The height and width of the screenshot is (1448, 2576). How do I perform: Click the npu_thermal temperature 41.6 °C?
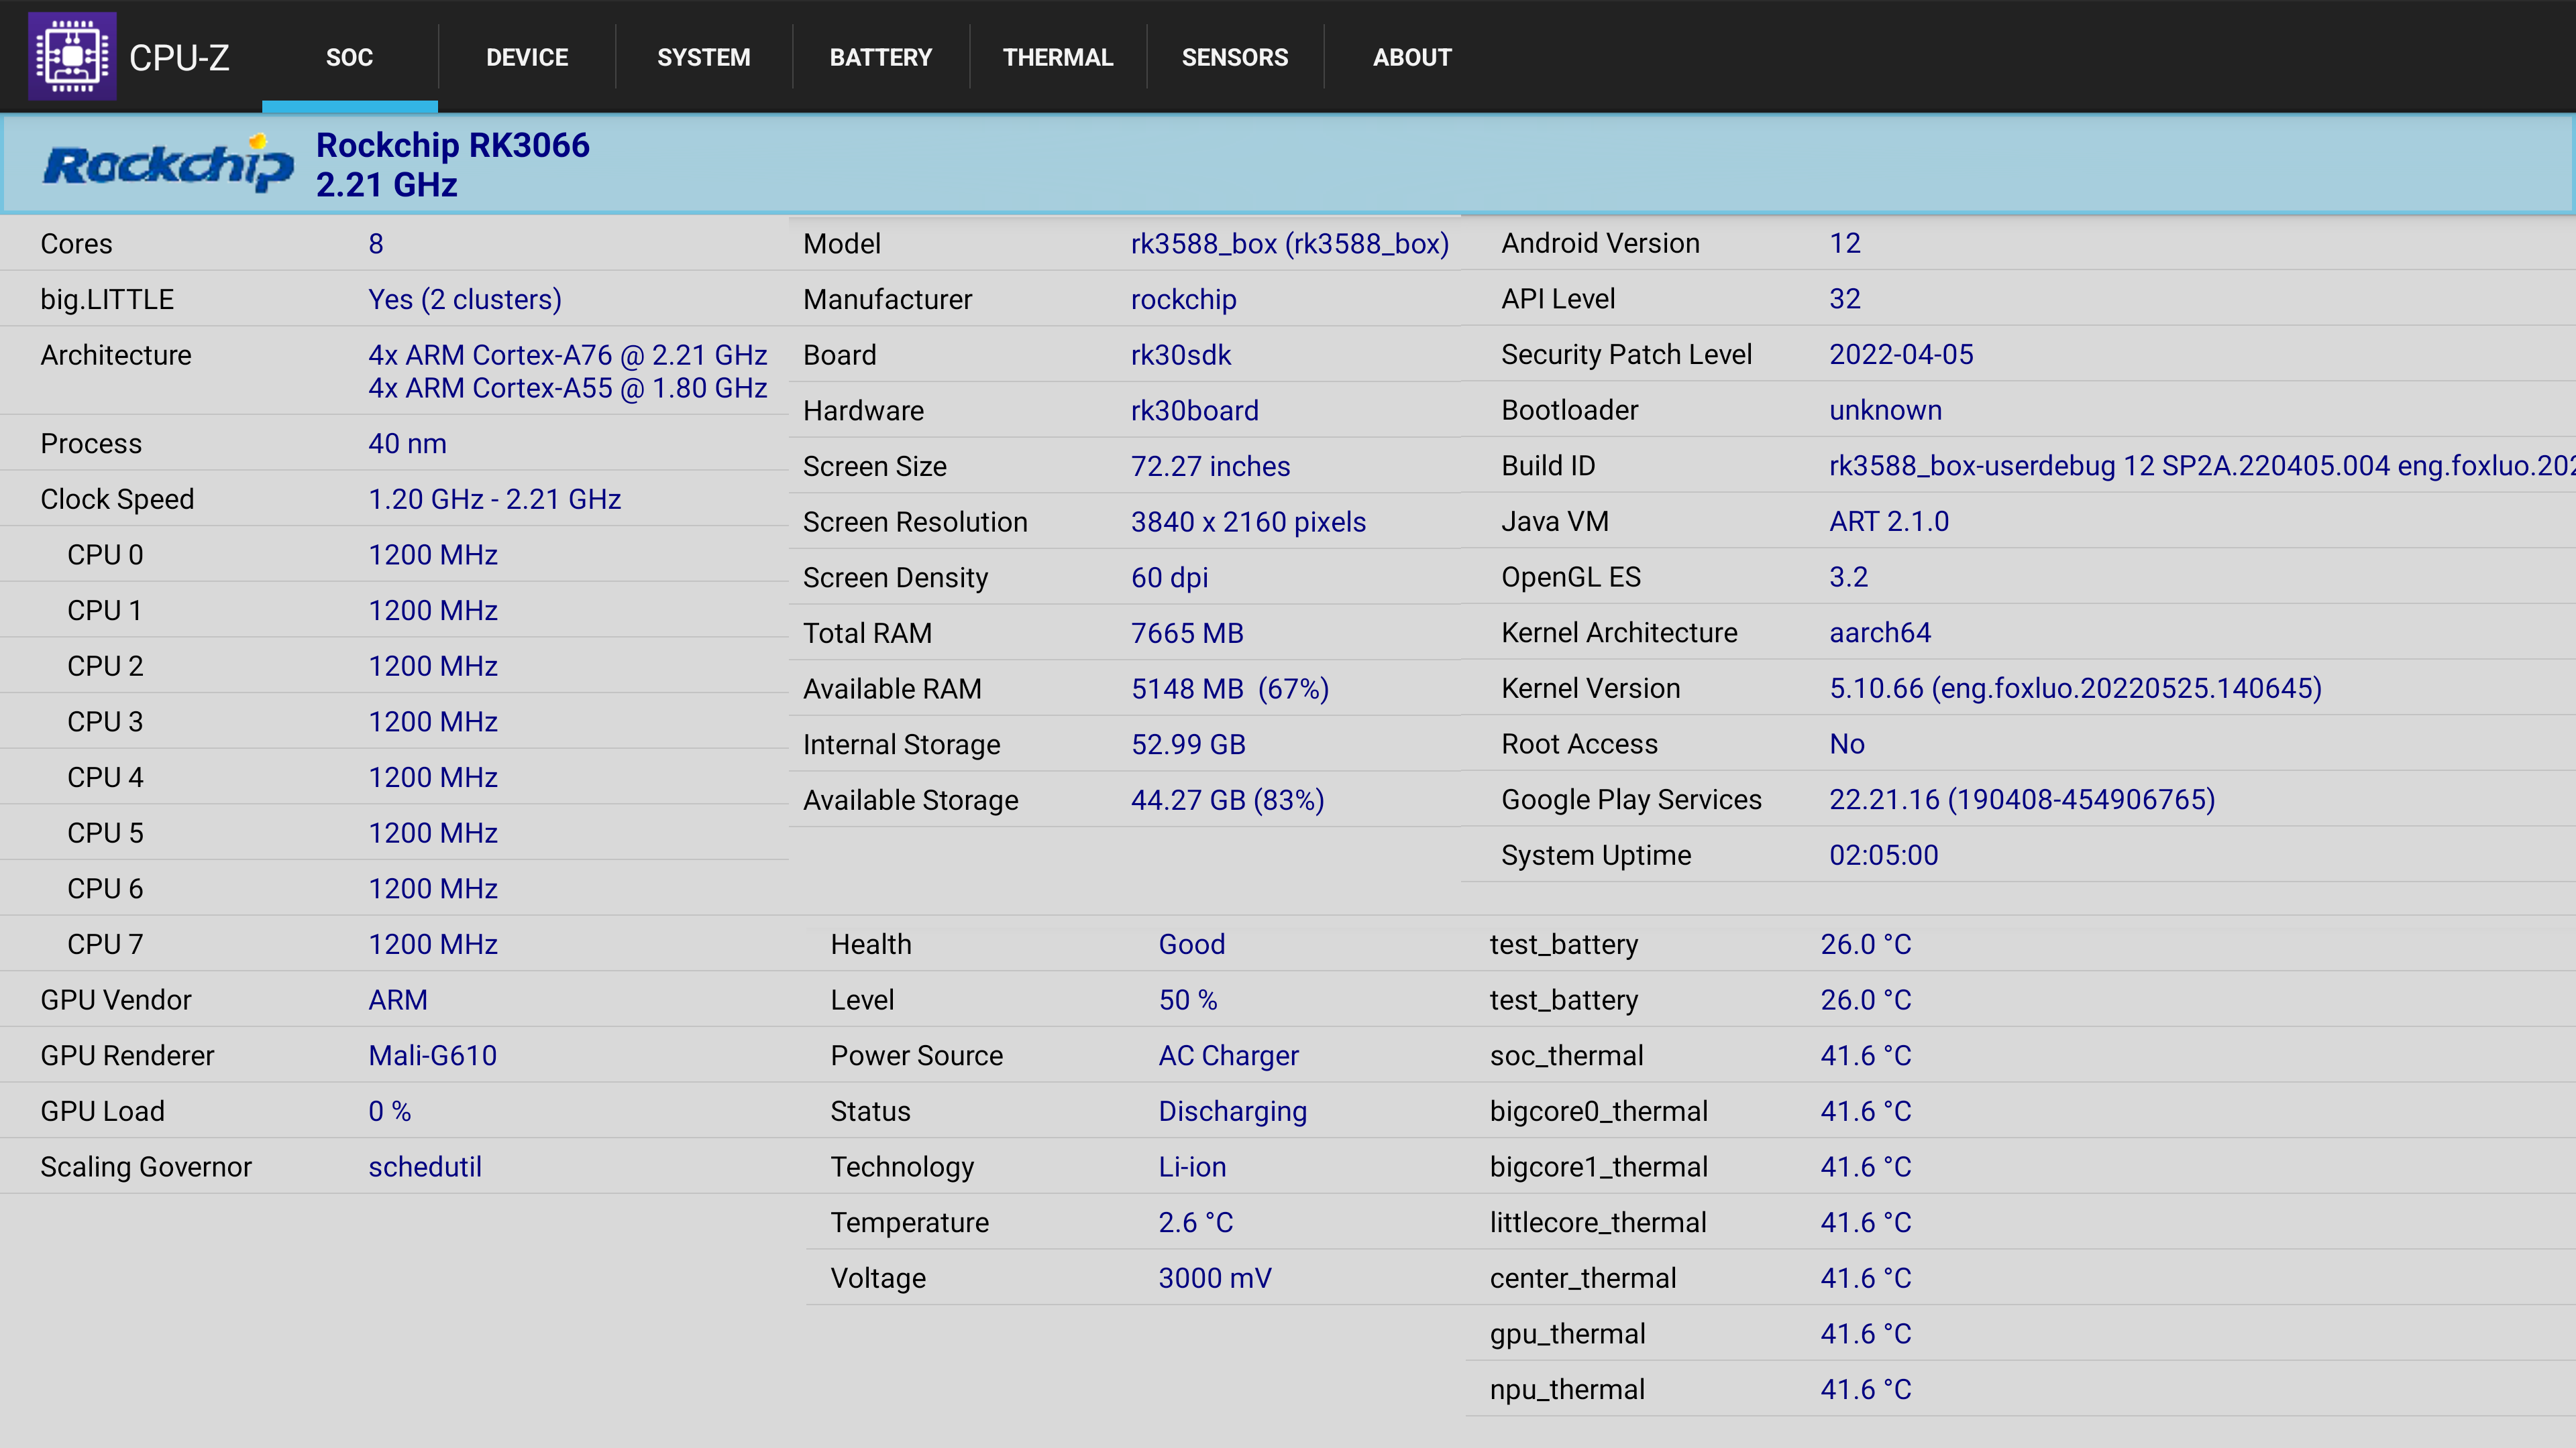pyautogui.click(x=1866, y=1390)
